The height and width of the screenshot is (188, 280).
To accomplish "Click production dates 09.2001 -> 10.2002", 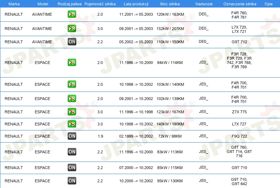I will click(136, 99).
